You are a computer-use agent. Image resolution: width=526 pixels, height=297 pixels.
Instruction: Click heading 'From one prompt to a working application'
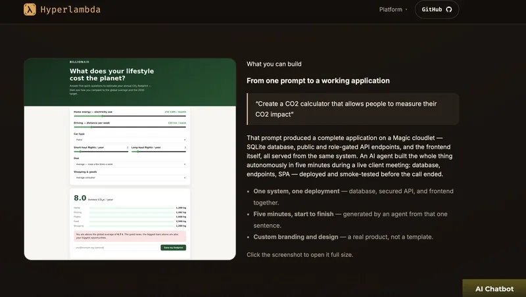pos(318,81)
